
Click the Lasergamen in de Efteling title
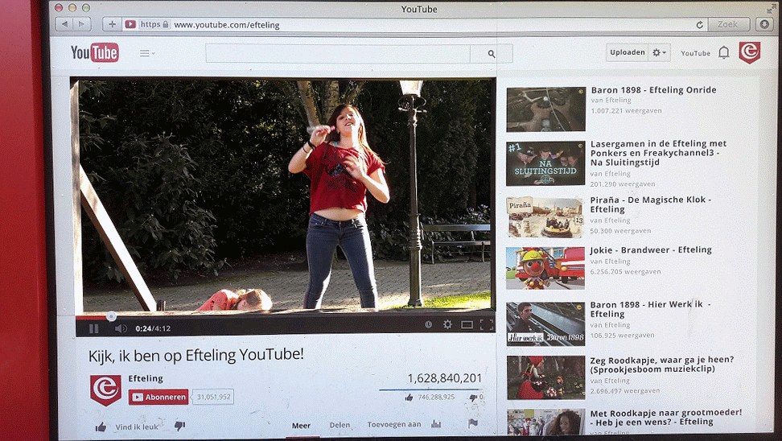coord(658,153)
